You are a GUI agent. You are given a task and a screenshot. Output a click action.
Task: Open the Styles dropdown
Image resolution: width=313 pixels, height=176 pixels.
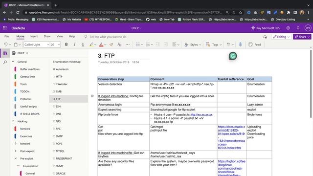[x=193, y=44]
